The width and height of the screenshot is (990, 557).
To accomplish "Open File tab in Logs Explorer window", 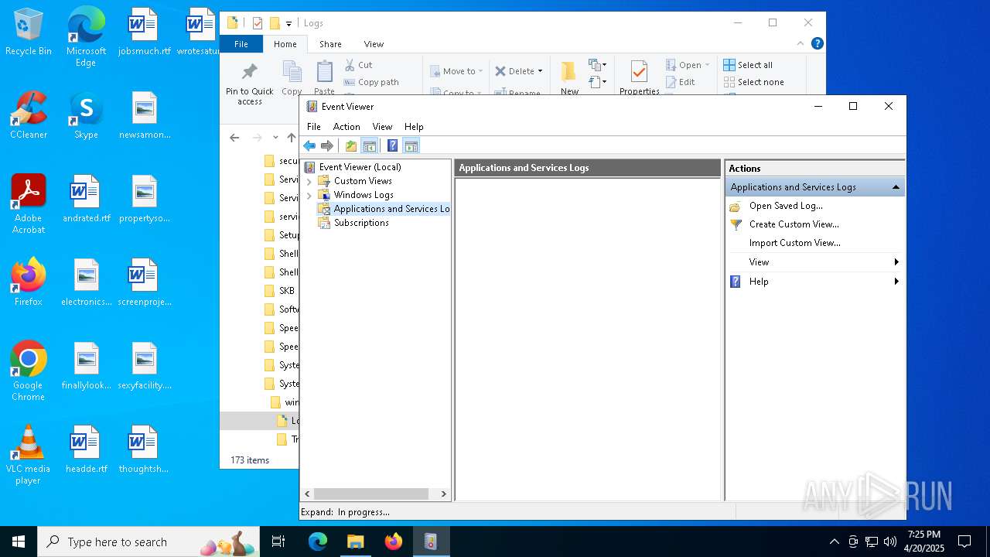I will point(241,44).
